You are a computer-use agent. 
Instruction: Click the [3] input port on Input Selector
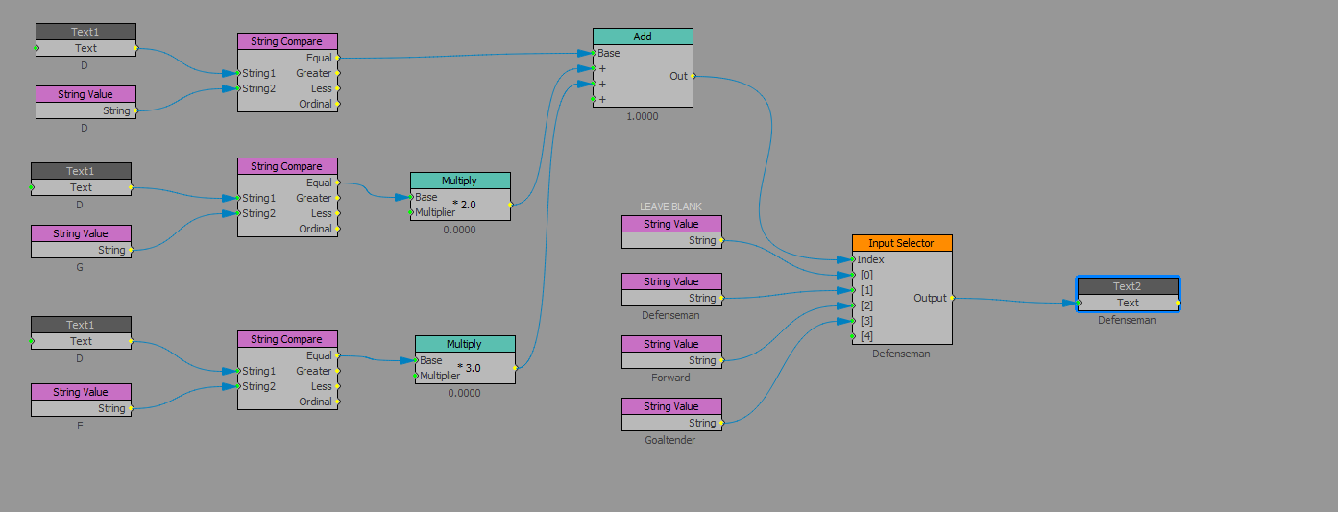[855, 321]
